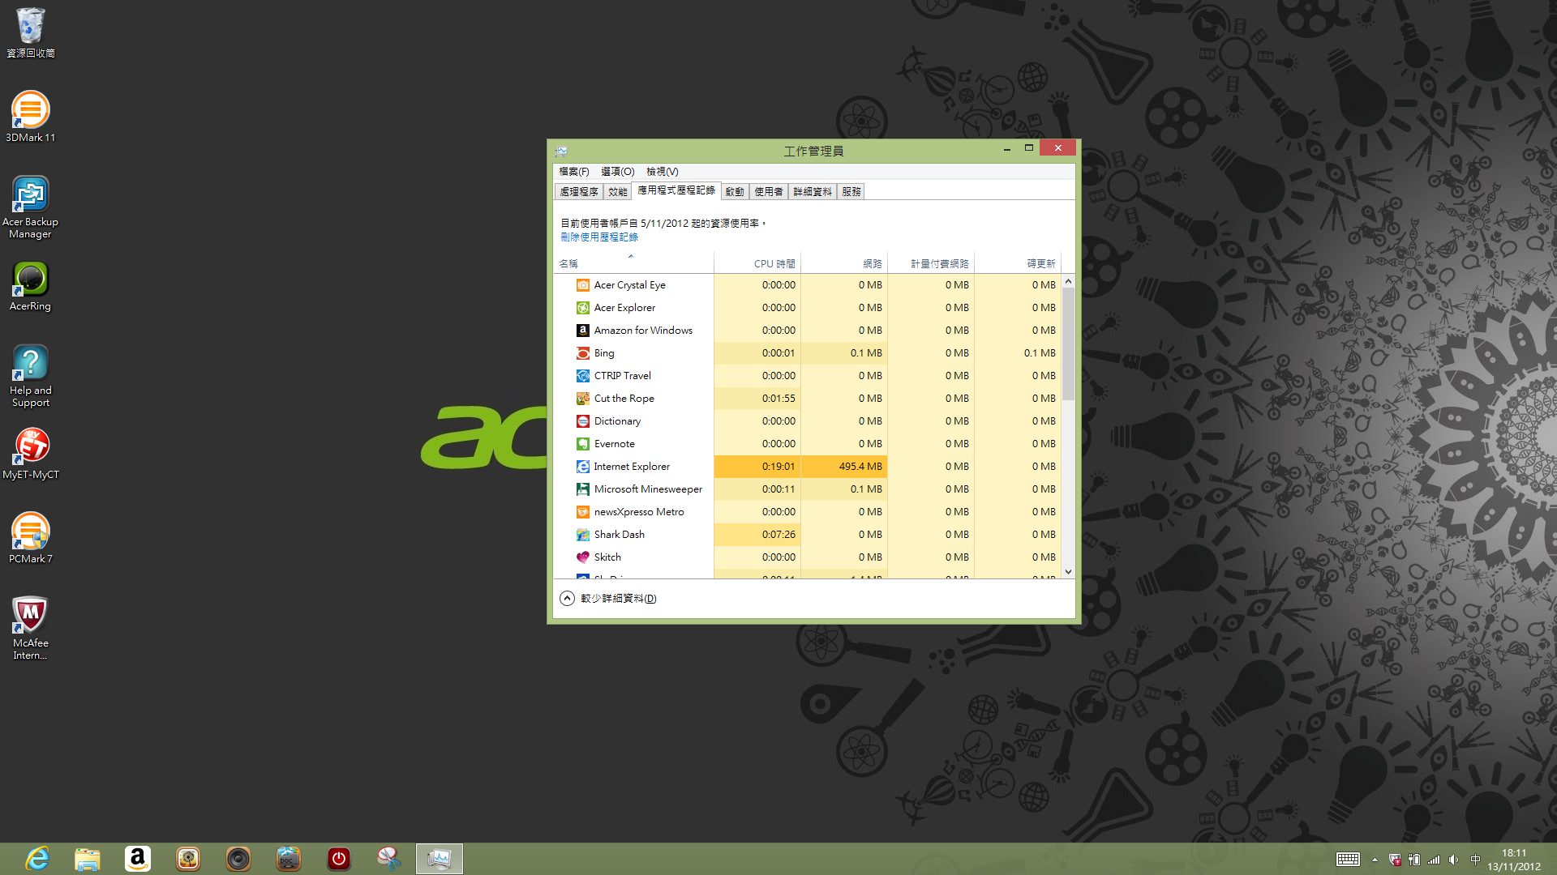Select the AcerRing desktop shortcut
The height and width of the screenshot is (875, 1557).
coord(30,286)
